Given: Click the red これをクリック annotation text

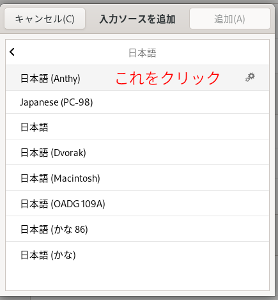Looking at the screenshot, I should (167, 78).
